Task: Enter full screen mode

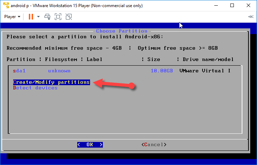Action: 58,17
